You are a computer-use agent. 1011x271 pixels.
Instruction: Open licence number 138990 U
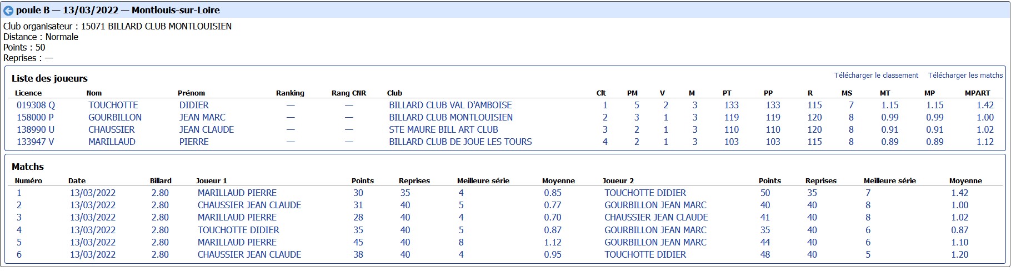(x=36, y=129)
